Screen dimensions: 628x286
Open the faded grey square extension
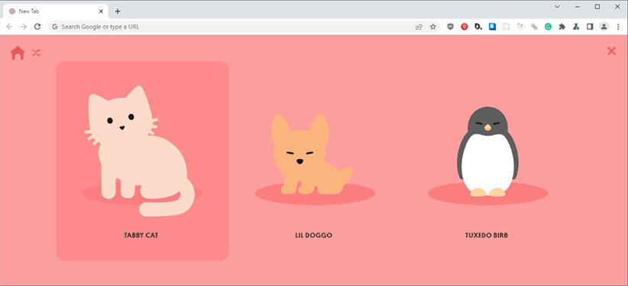(507, 27)
